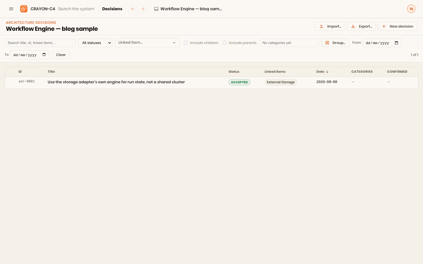This screenshot has height=264, width=423.
Task: Open the categories filter field
Action: coord(289,43)
